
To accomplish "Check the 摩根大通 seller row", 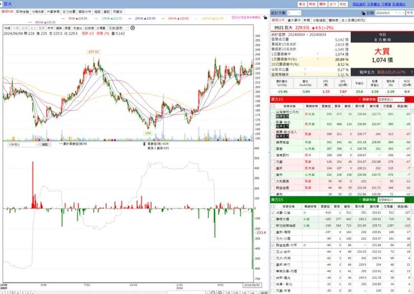I will click(x=272, y=219).
